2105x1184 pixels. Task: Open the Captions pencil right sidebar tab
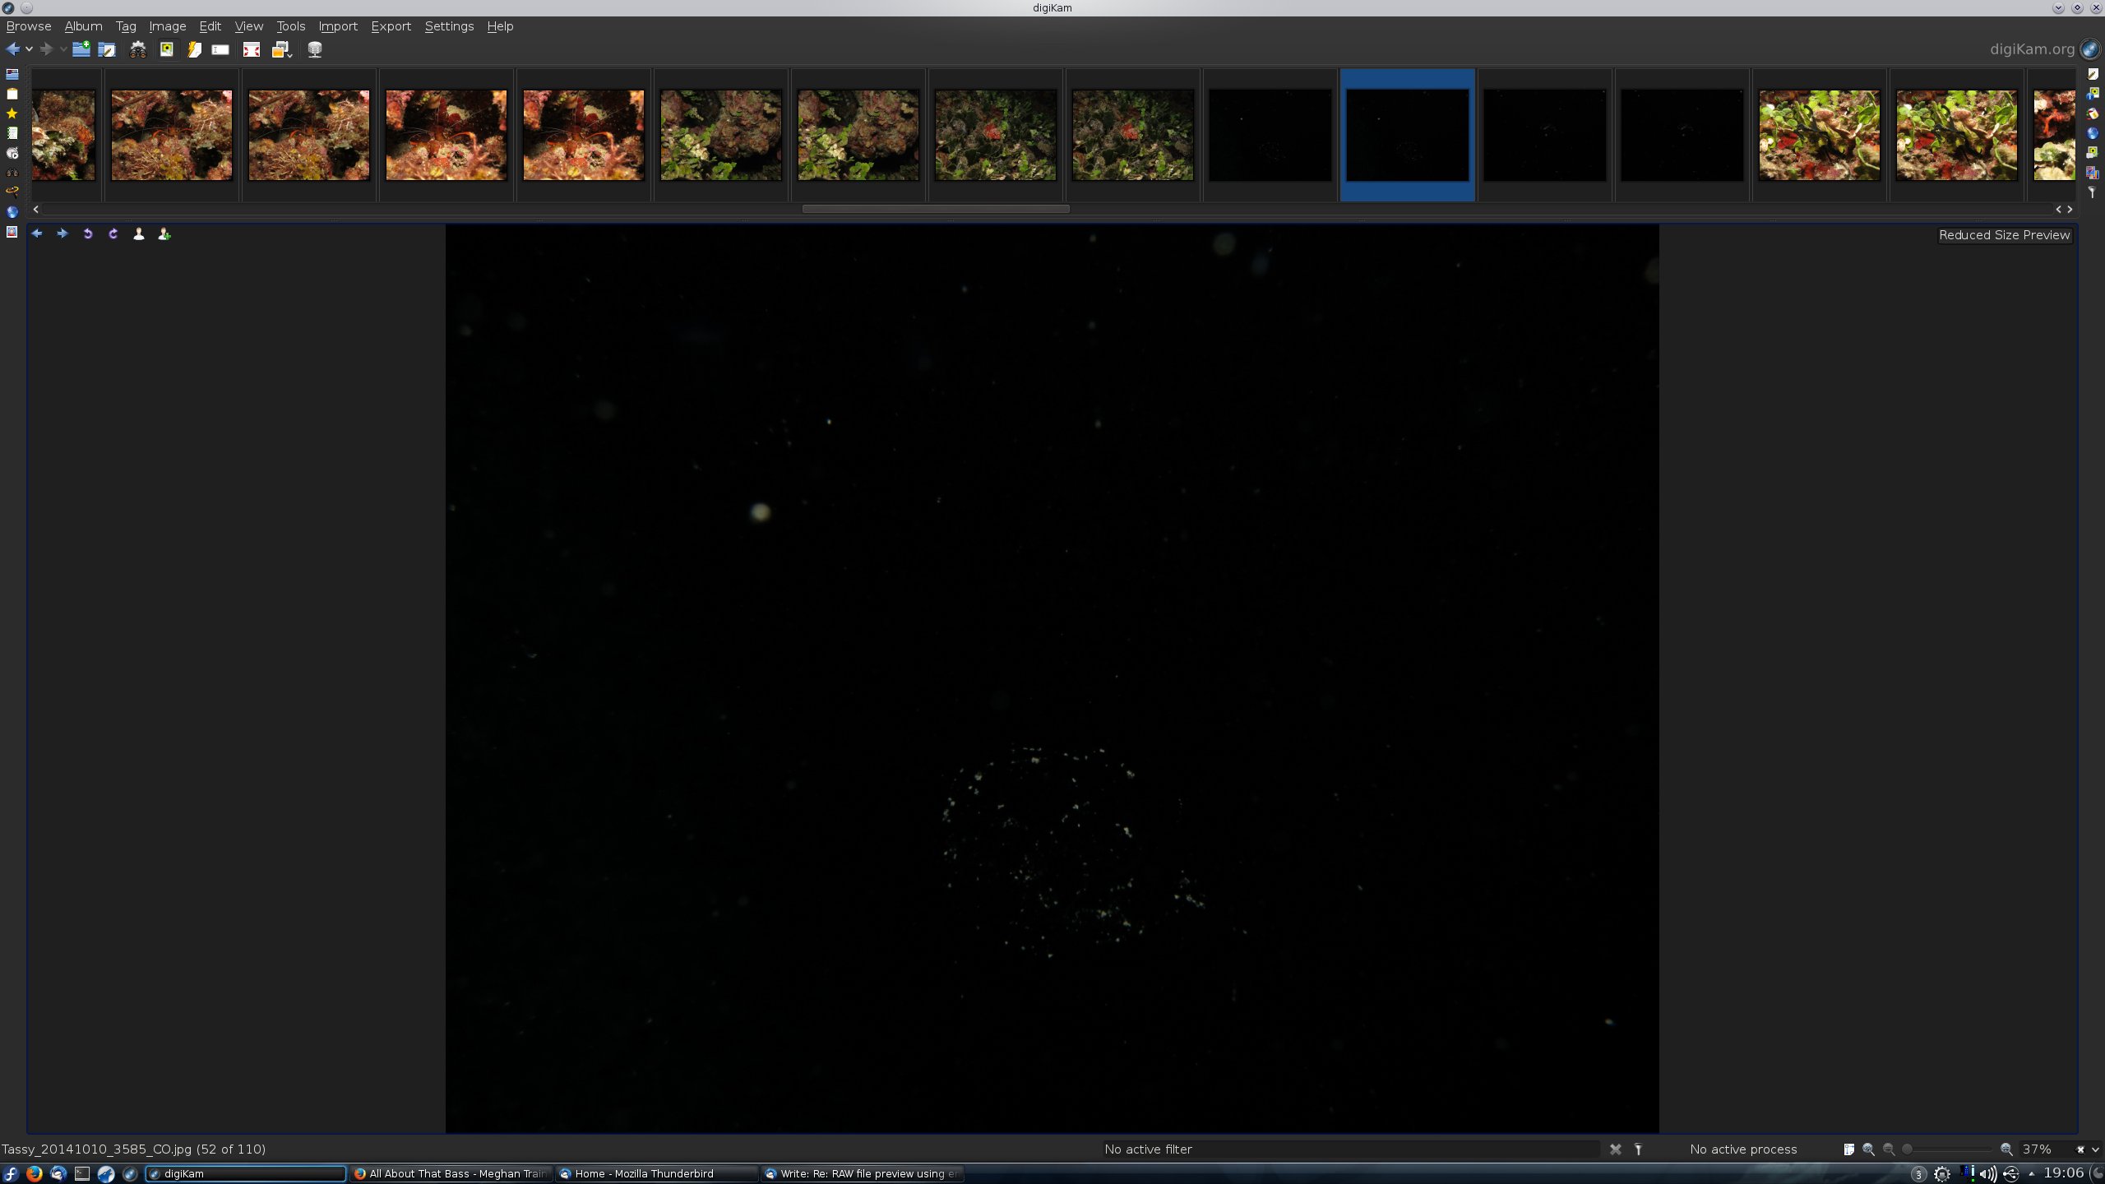coord(2093,74)
